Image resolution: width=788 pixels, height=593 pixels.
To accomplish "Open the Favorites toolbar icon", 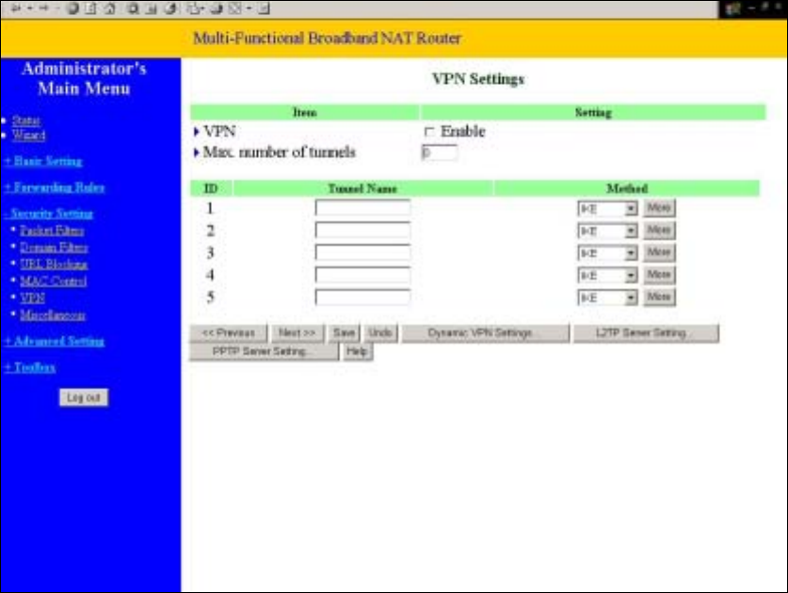I will (151, 8).
